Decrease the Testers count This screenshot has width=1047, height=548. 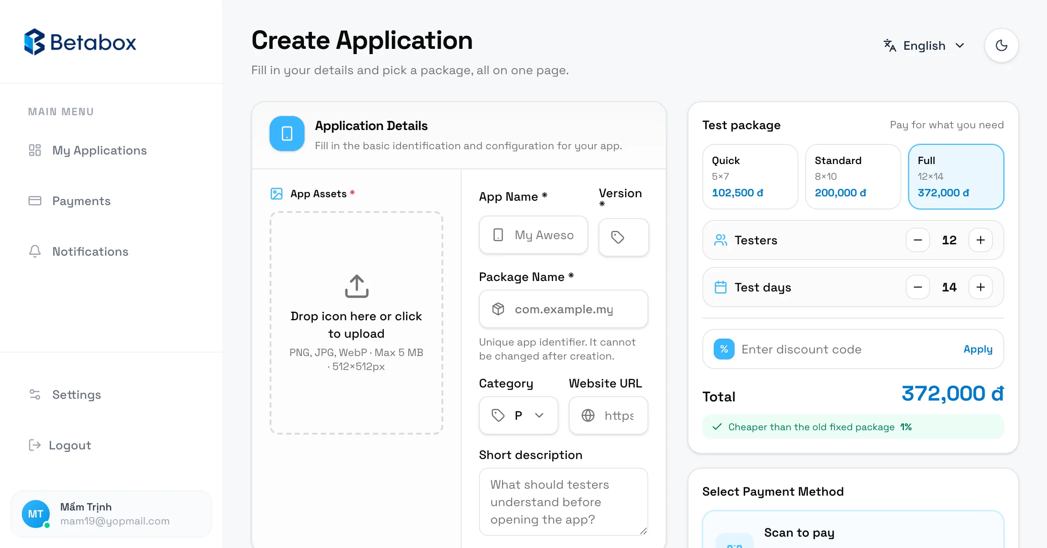(x=918, y=240)
